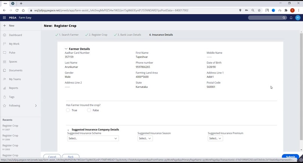
Task: Click the Spaces grid icon
Action: click(x=5, y=62)
